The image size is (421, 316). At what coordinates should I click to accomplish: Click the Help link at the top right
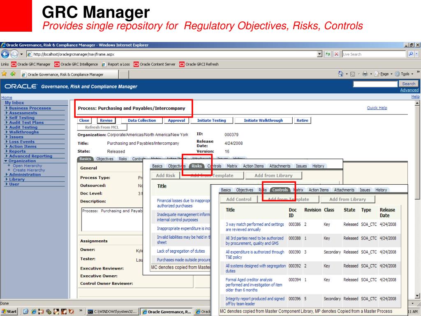point(415,96)
